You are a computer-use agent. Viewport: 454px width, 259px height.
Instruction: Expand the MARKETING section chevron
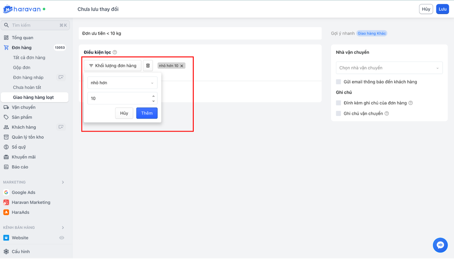[x=63, y=182]
